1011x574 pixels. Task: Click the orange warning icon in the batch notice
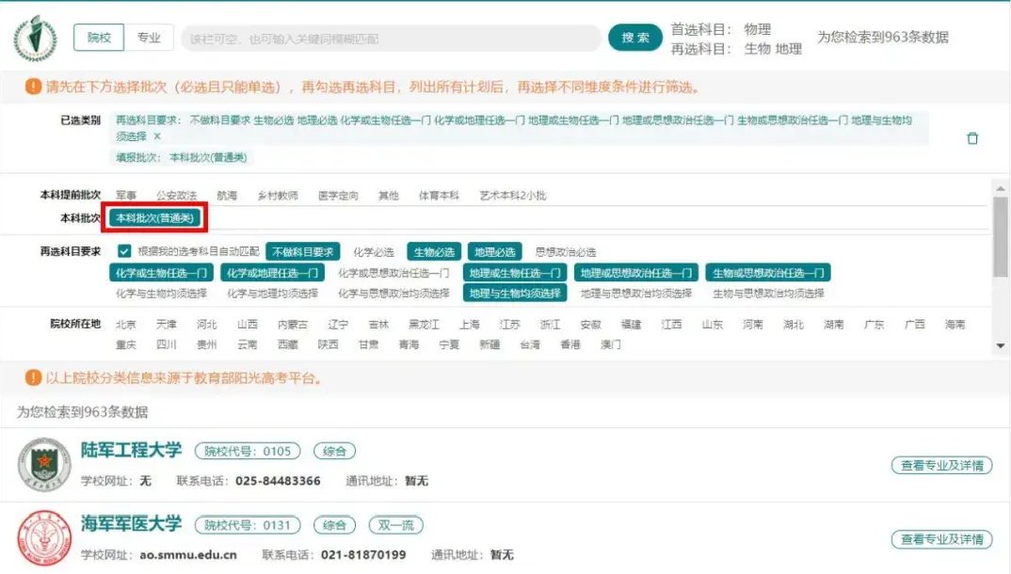tap(34, 88)
